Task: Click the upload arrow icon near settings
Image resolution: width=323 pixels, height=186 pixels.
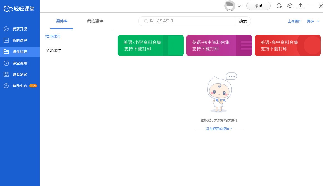Action: 300,6
